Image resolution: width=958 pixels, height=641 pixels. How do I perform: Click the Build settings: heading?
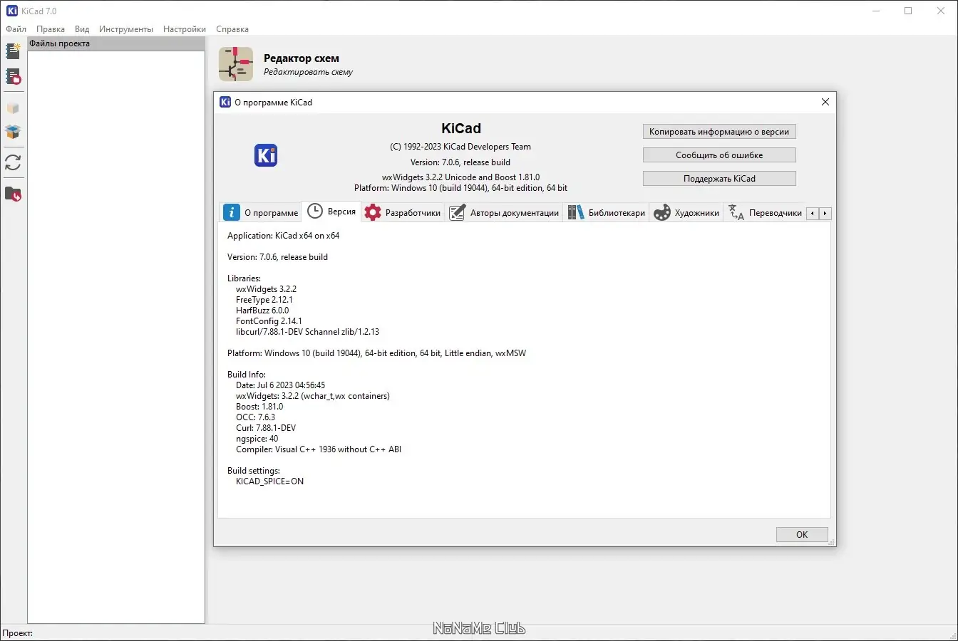click(x=254, y=471)
